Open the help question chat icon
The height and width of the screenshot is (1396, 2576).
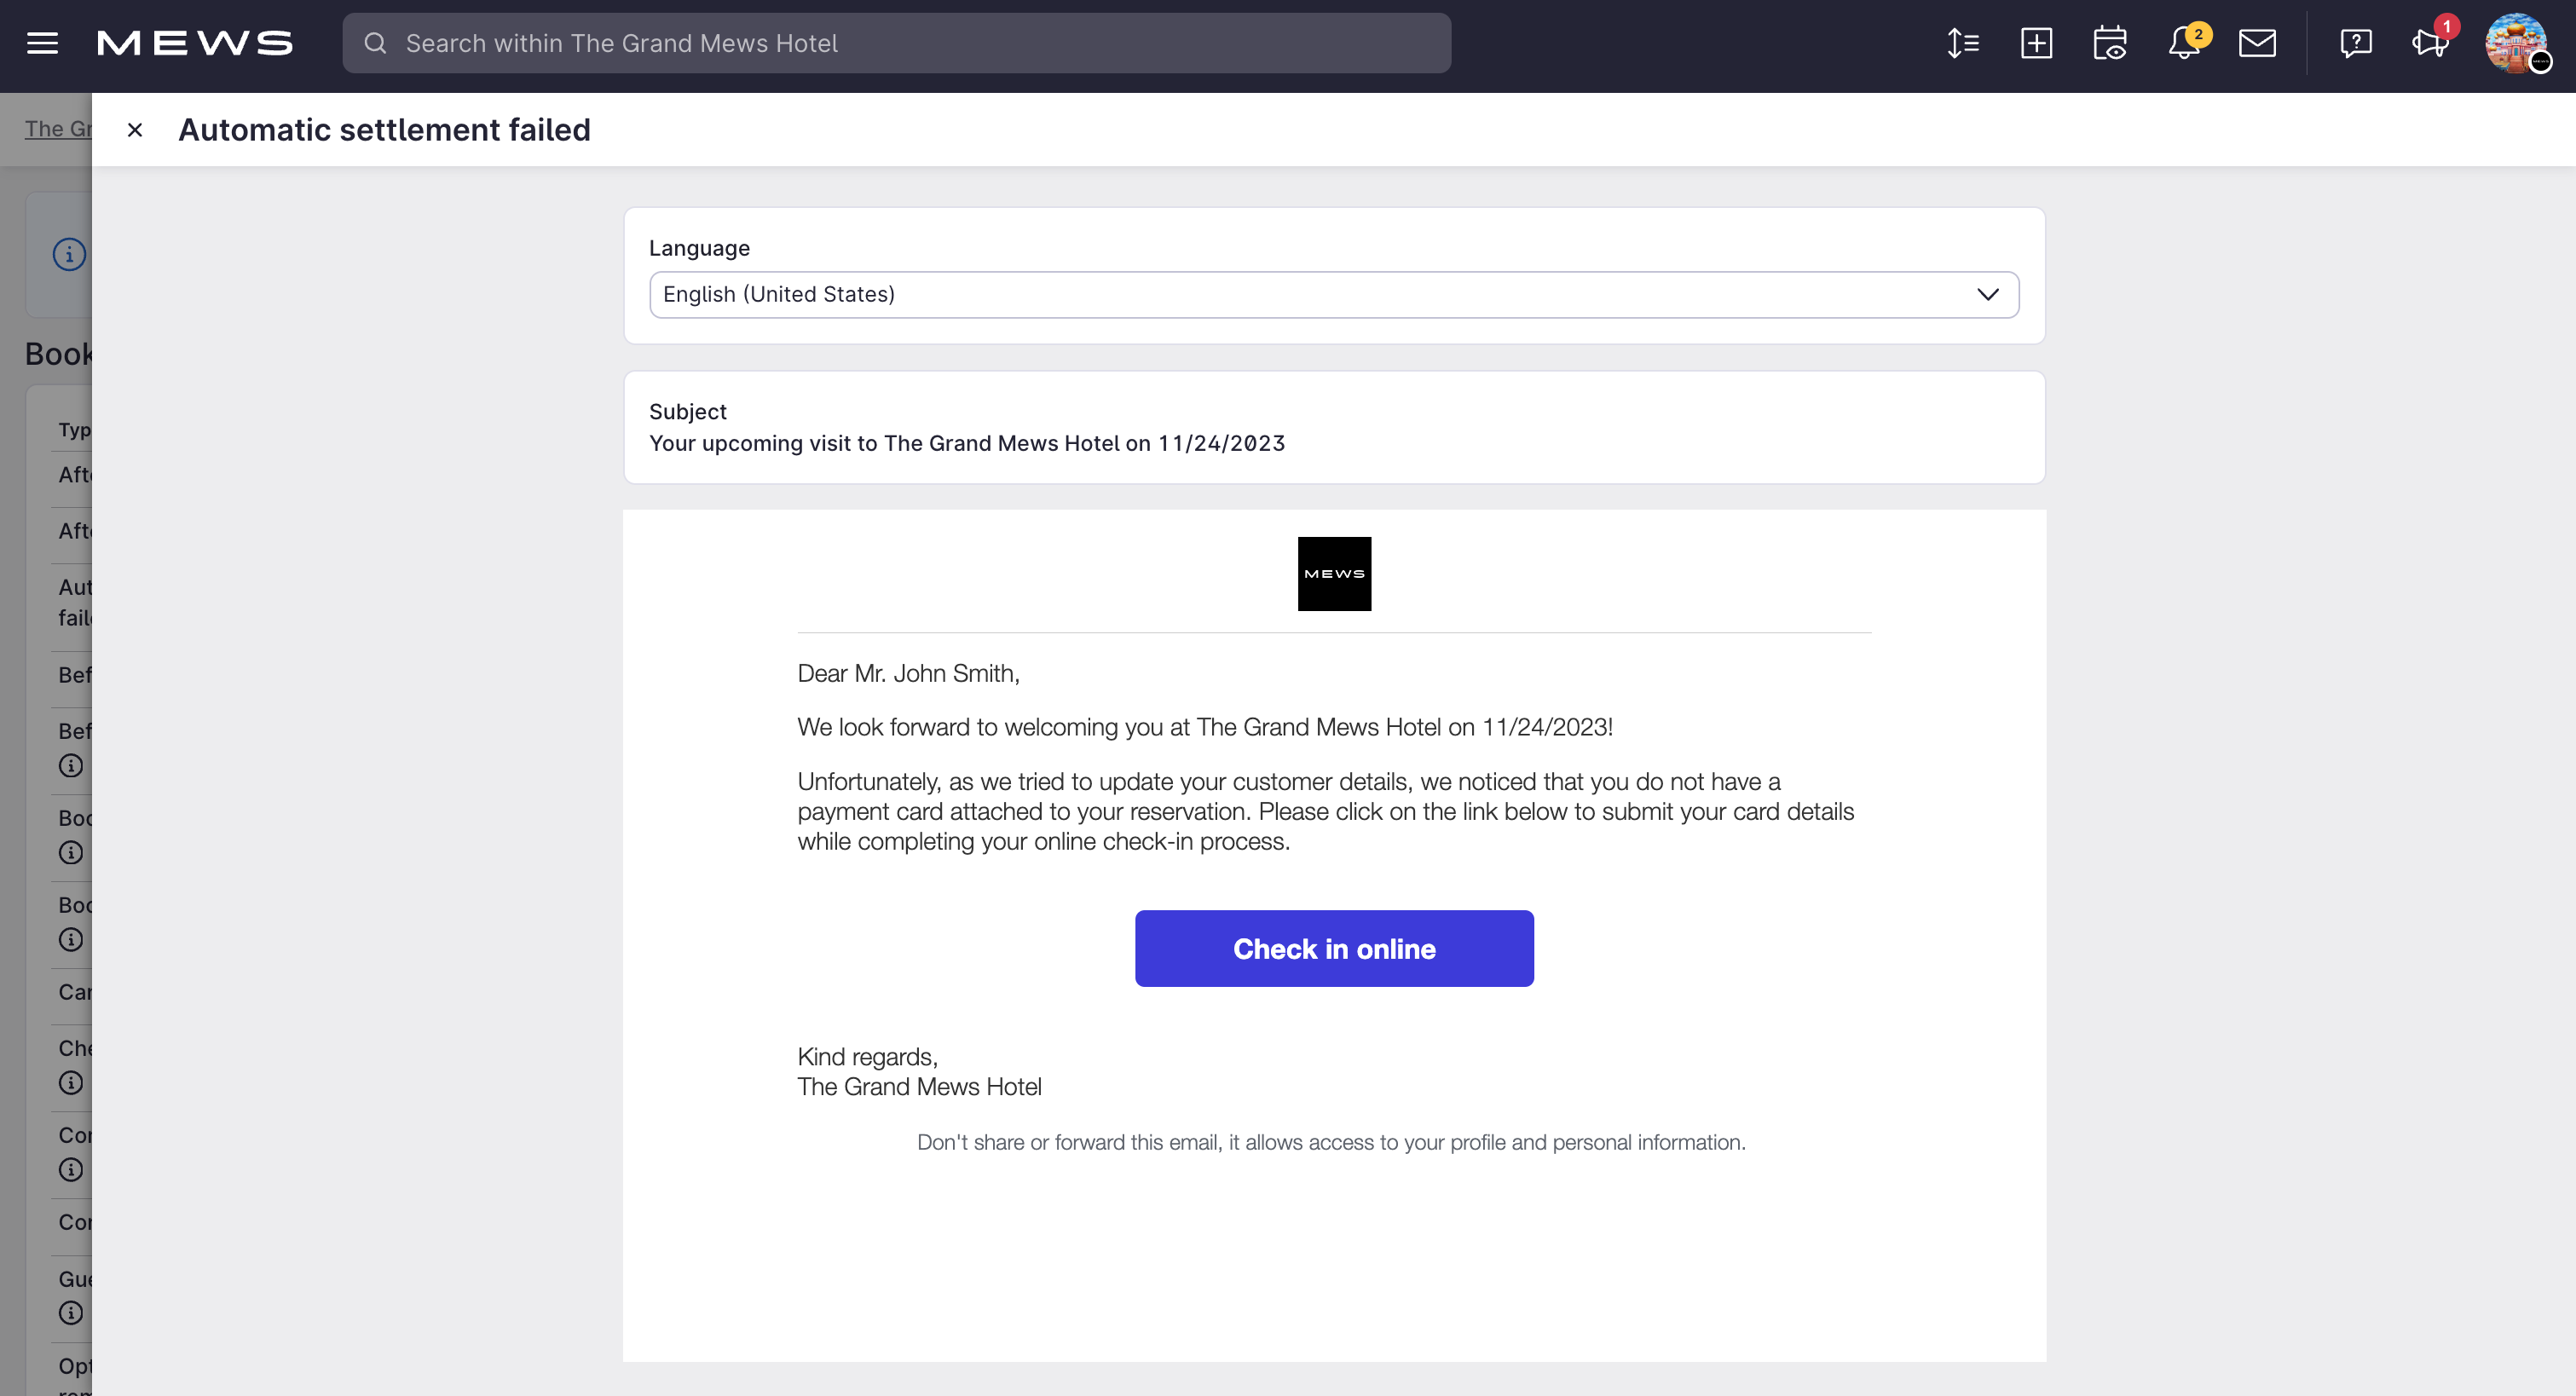[x=2356, y=43]
